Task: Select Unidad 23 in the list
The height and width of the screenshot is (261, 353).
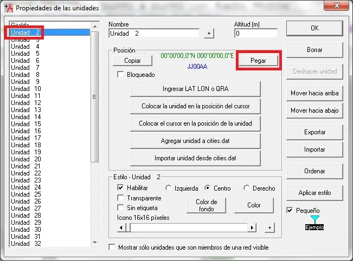Action: [x=50, y=180]
